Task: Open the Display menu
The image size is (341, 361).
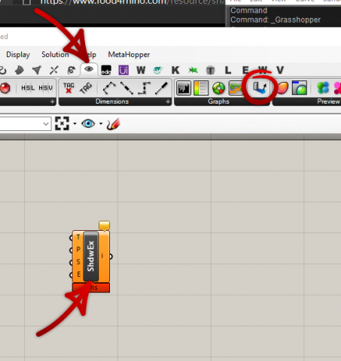Action: tap(18, 54)
